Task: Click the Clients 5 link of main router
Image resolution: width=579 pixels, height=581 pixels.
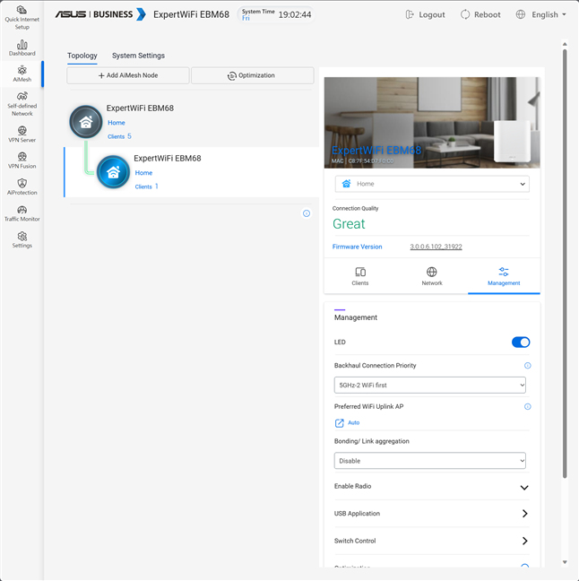Action: click(119, 136)
